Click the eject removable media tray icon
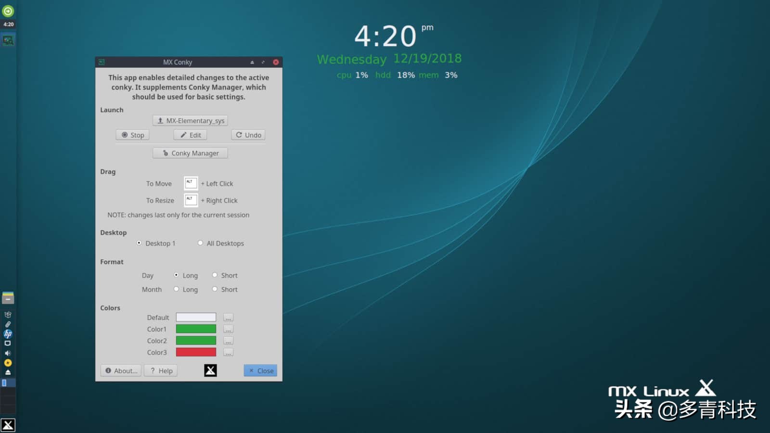770x433 pixels. click(8, 372)
